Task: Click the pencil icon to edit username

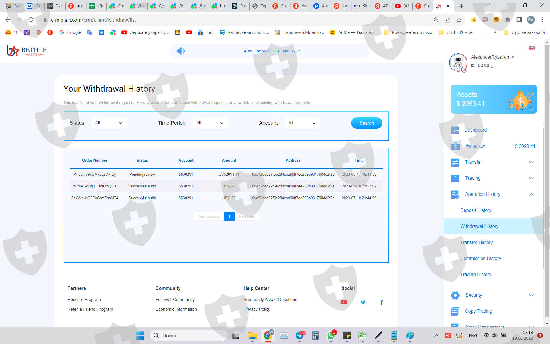Action: click(x=513, y=57)
